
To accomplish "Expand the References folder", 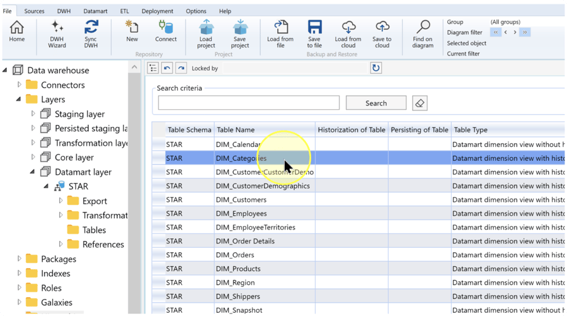I will [x=60, y=243].
